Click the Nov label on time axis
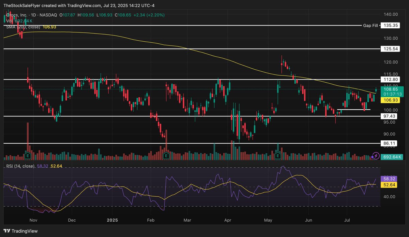This screenshot has width=409, height=237. point(34,220)
